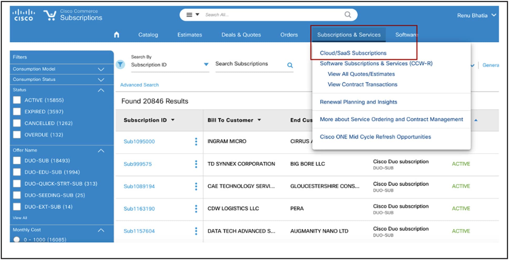This screenshot has height=260, width=509.
Task: Check the DUO-EDU-SUB (1994) offer filter
Action: tap(17, 172)
